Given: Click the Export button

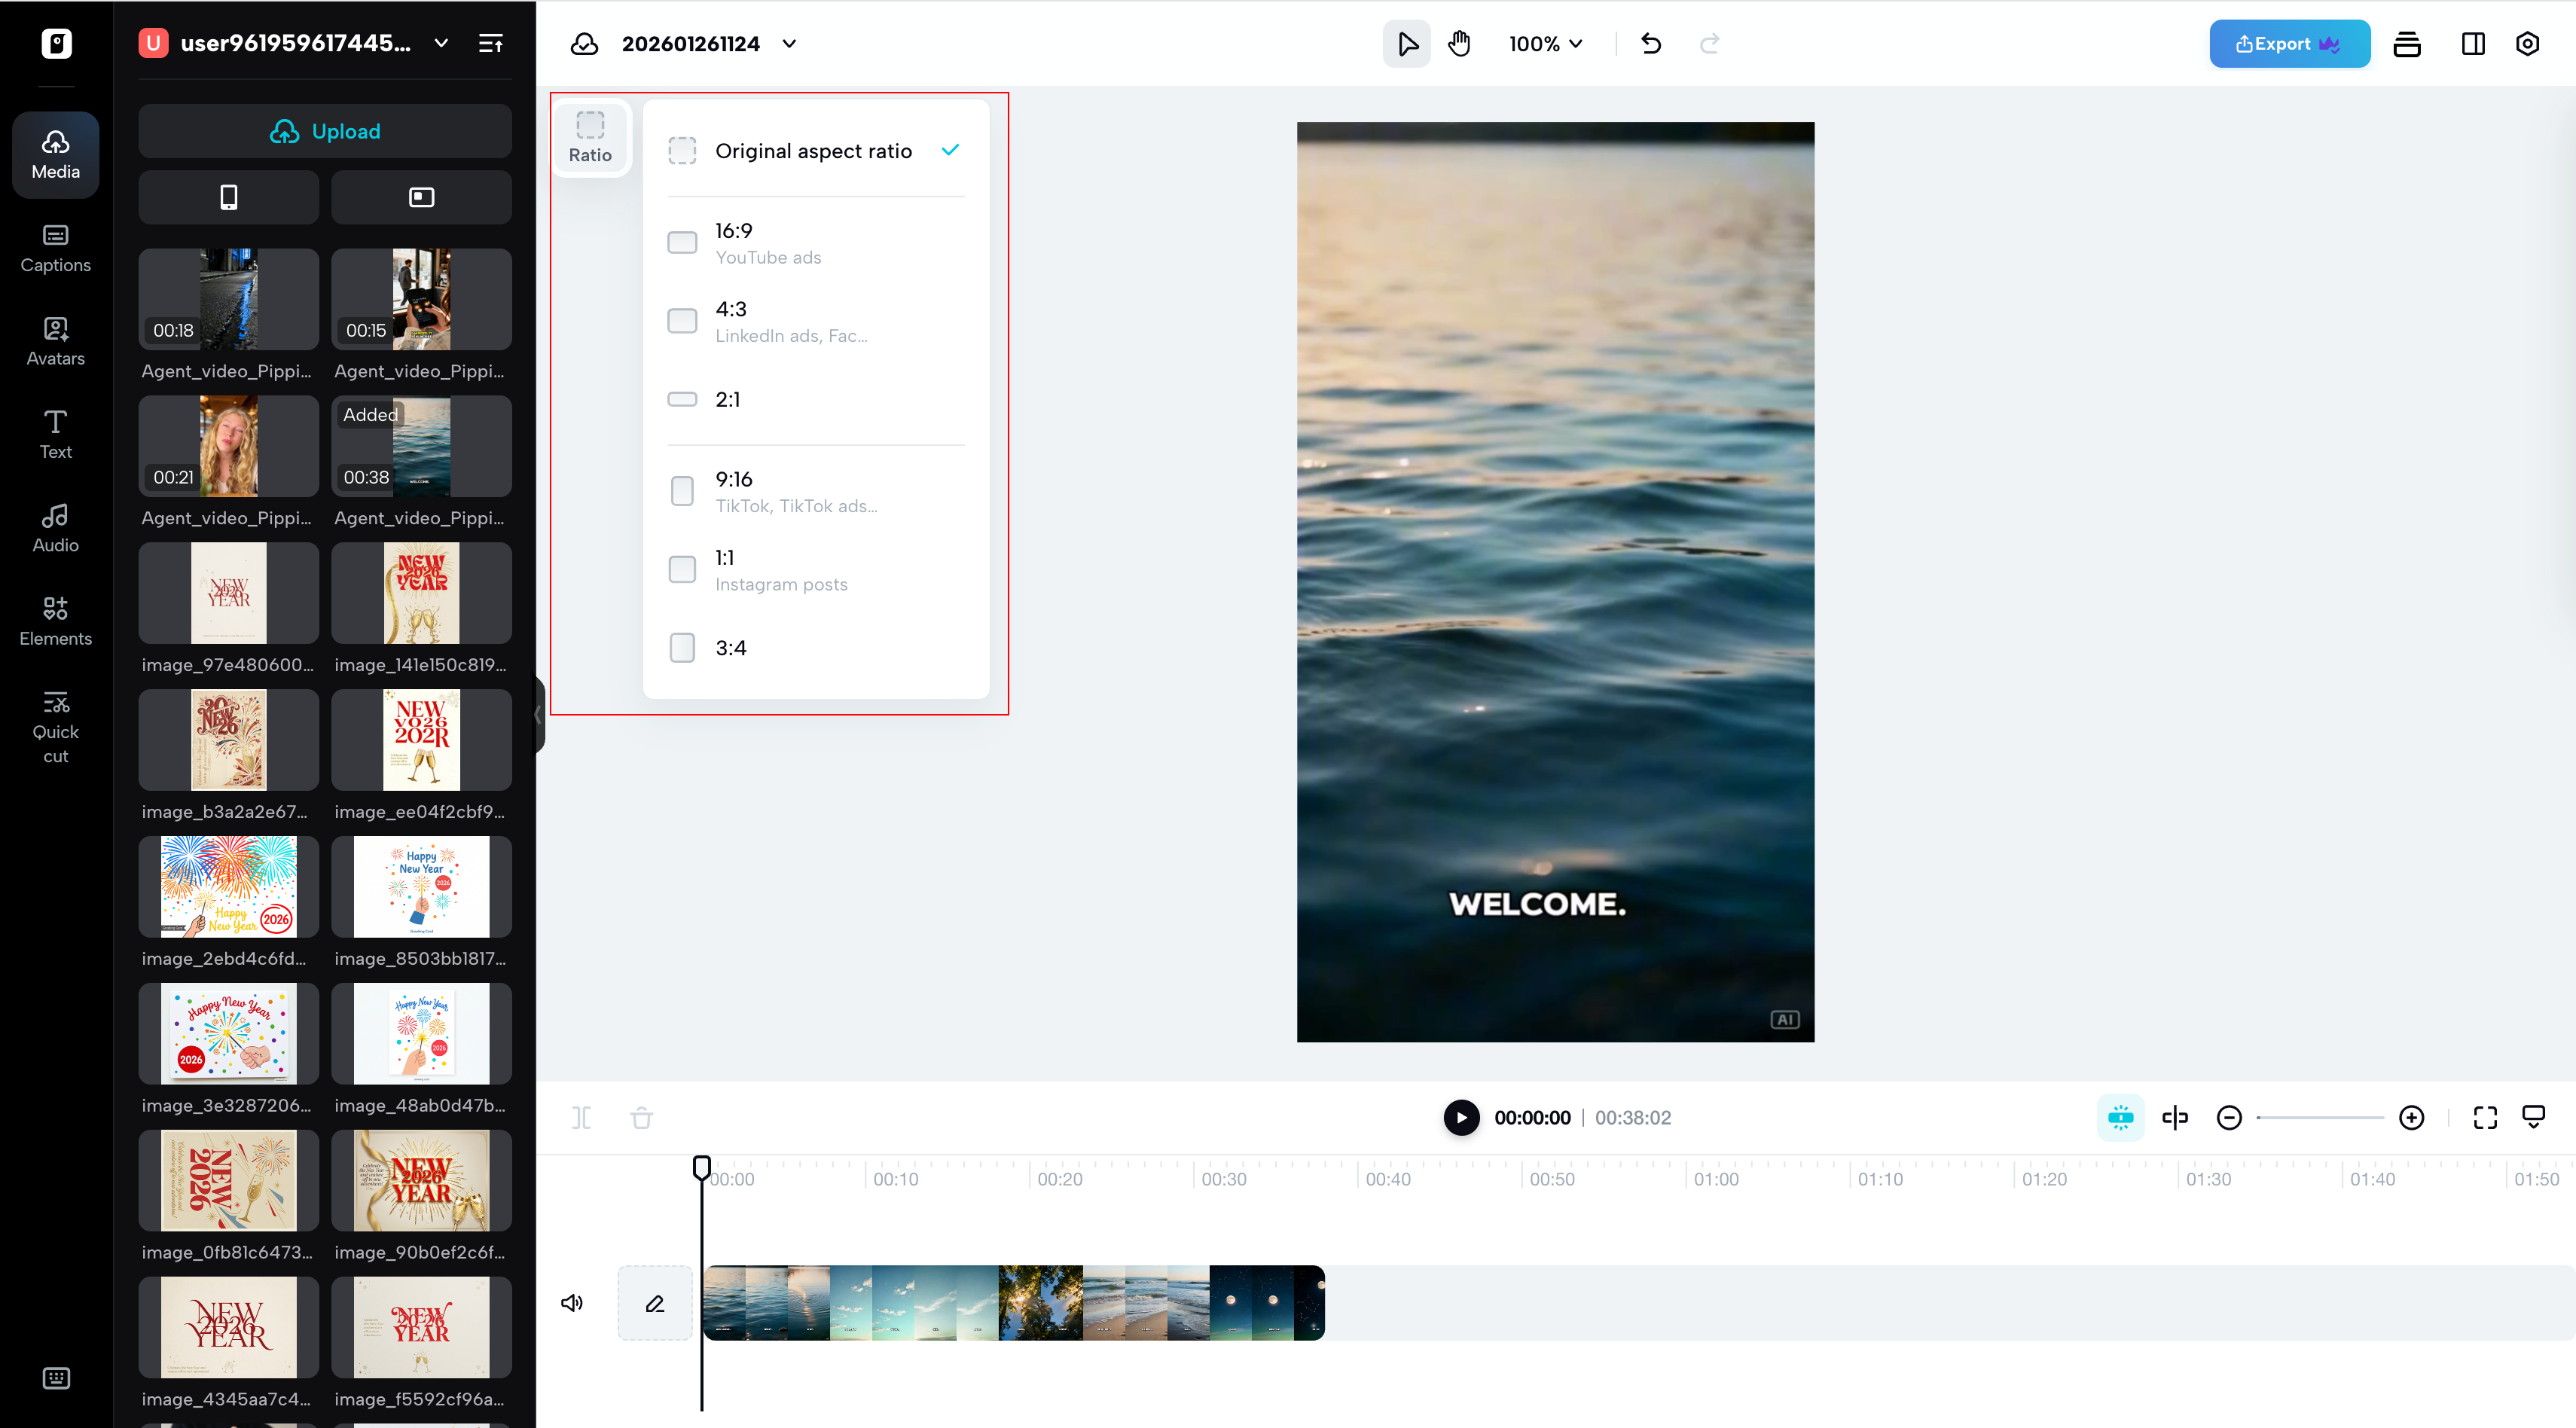Looking at the screenshot, I should [2288, 43].
